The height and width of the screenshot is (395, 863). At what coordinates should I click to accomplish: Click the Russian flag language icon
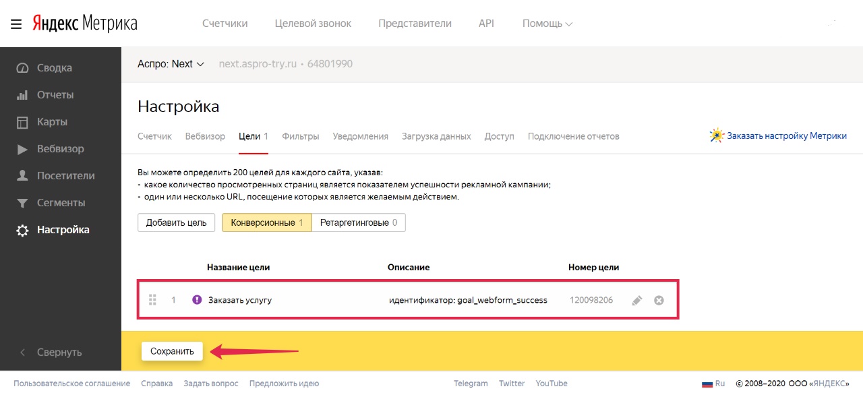[707, 384]
